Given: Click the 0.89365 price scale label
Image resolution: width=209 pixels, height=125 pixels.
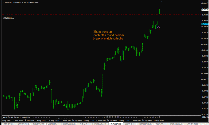Looking at the screenshot, I should [205, 44].
